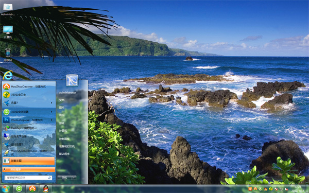
Task: Click the Windows Start orb
Action: [5, 189]
